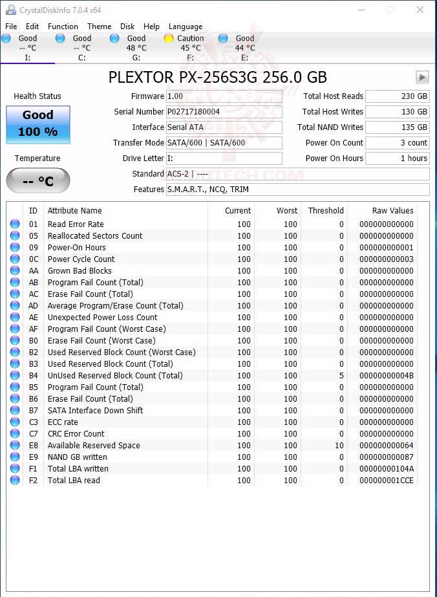Click status orb for Grown Bad Blocks

coord(15,270)
